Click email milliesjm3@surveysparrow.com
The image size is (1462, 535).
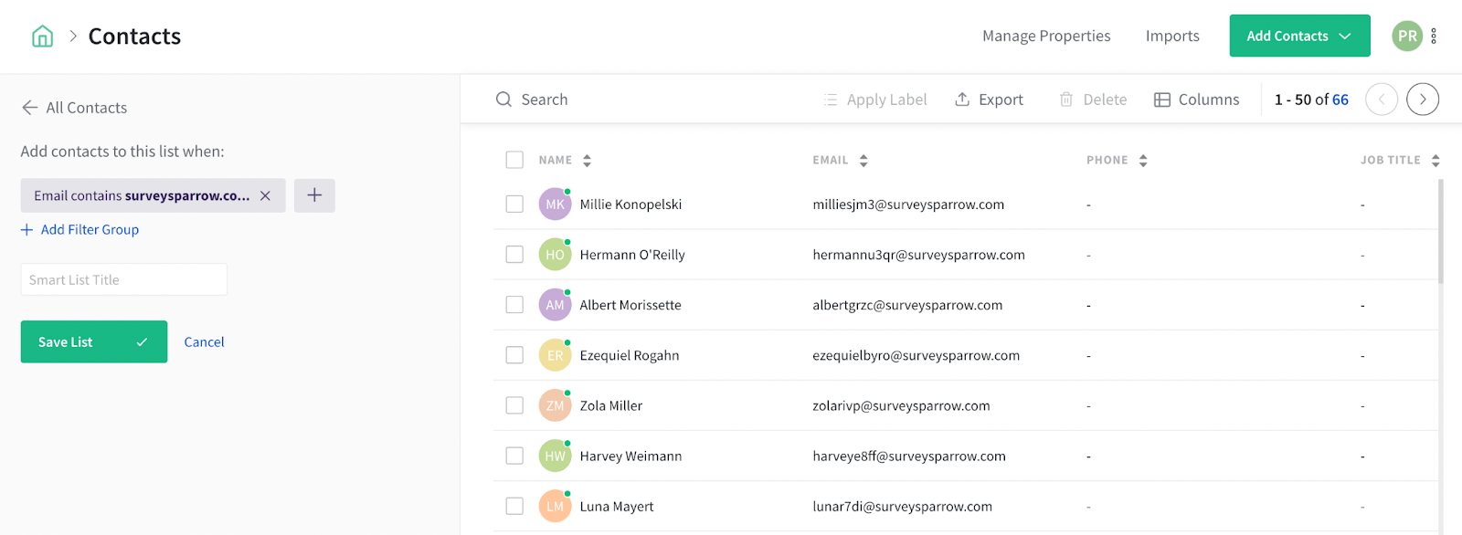(x=908, y=205)
